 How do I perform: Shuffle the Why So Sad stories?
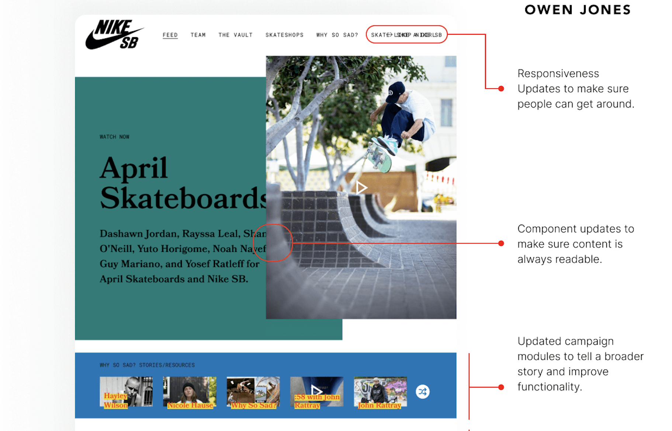tap(423, 392)
